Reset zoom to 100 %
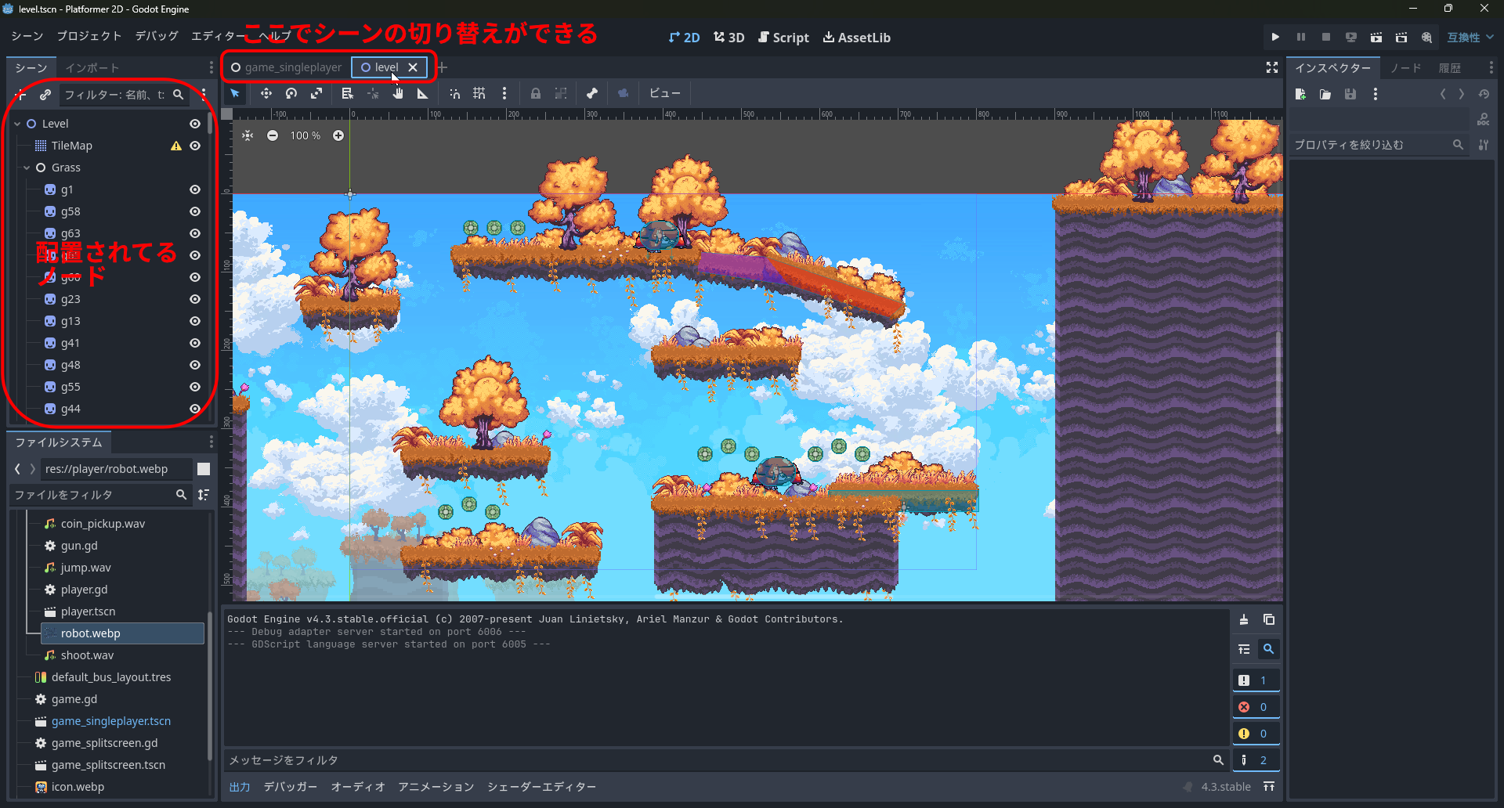 (x=305, y=135)
